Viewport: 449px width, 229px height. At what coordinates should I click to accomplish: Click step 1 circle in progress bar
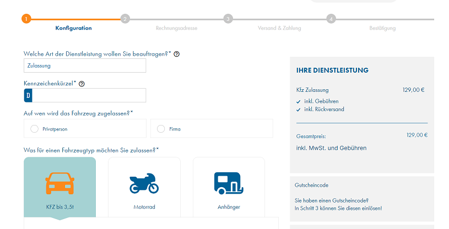click(x=26, y=19)
